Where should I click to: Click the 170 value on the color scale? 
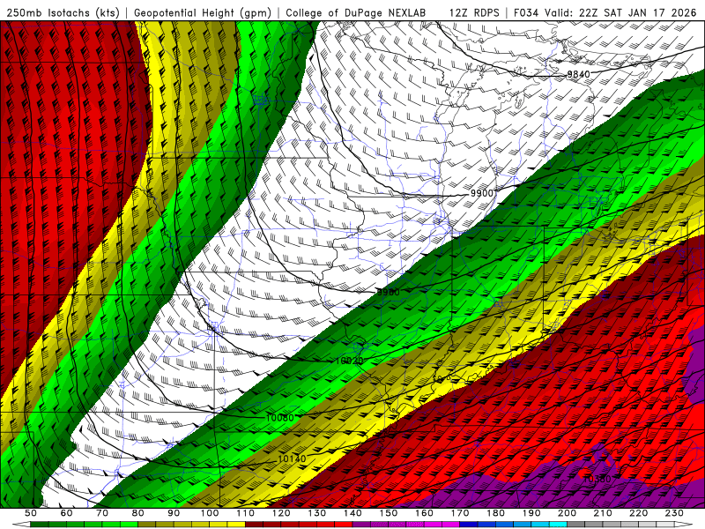[x=460, y=513]
